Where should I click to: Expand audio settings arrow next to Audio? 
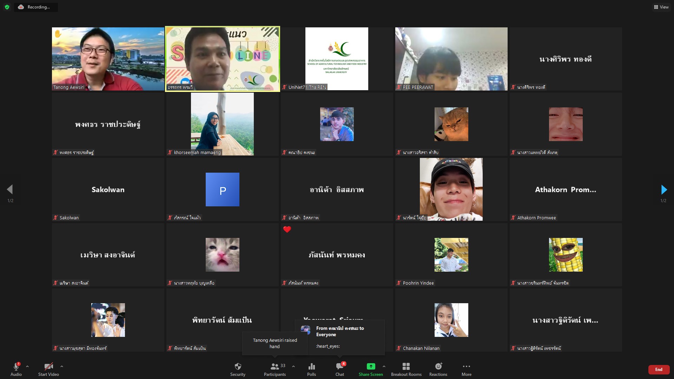pos(27,366)
